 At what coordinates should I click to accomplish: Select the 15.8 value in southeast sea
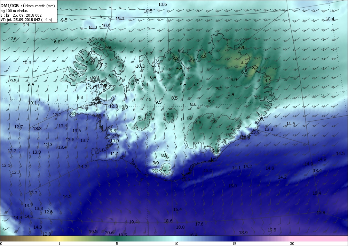click(321, 212)
